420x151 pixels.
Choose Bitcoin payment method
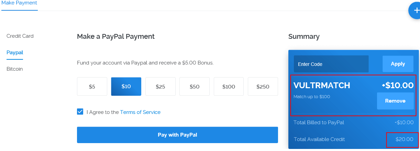click(x=15, y=69)
